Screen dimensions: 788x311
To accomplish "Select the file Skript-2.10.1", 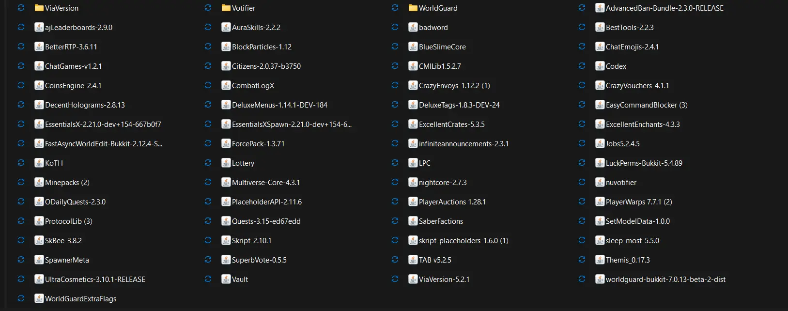I will 252,241.
